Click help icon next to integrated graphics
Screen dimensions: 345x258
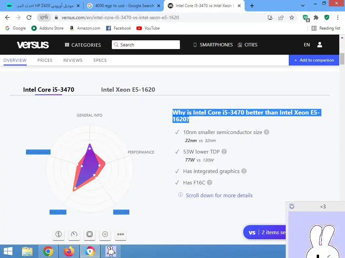coord(244,171)
